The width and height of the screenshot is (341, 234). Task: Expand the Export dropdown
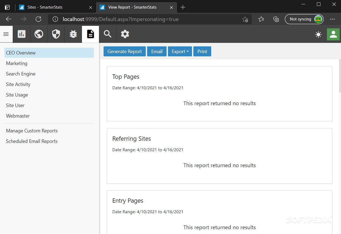(x=180, y=51)
